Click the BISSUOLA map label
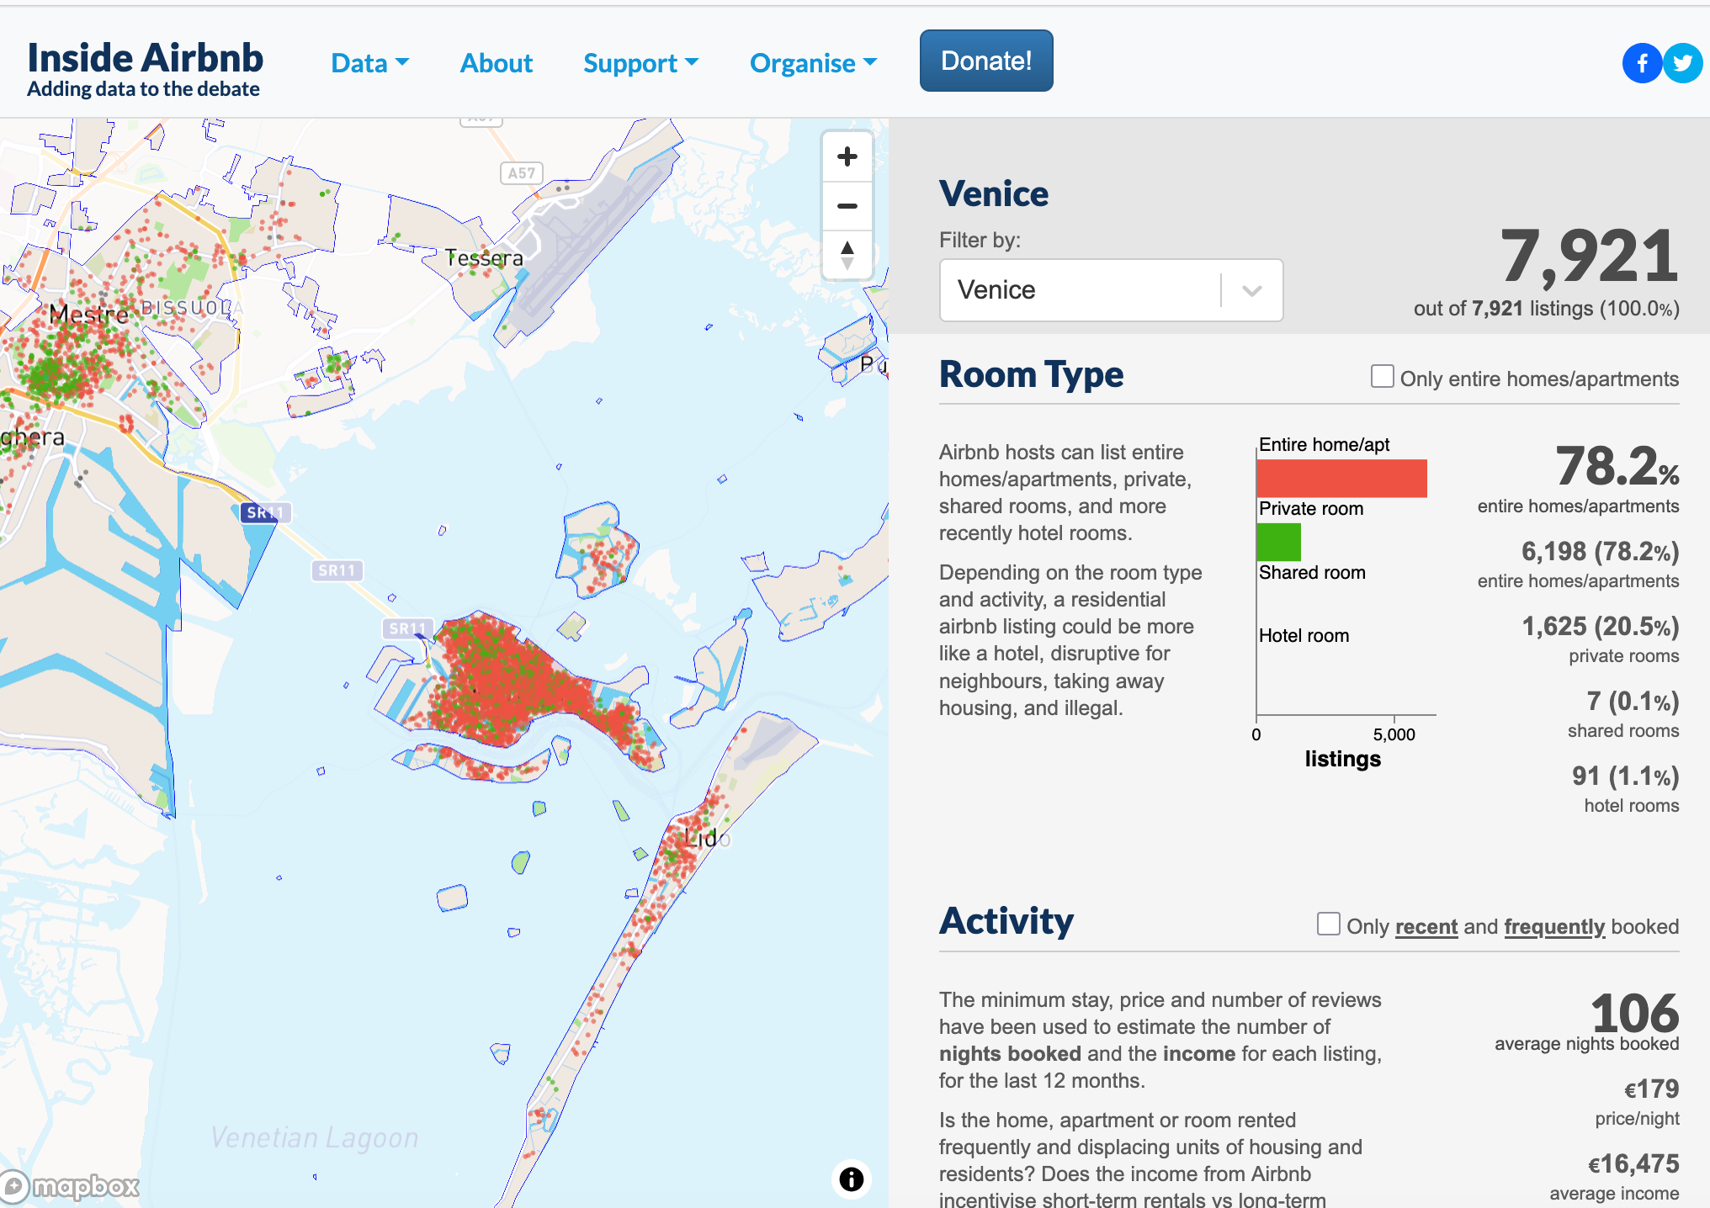This screenshot has width=1710, height=1208. tap(192, 308)
